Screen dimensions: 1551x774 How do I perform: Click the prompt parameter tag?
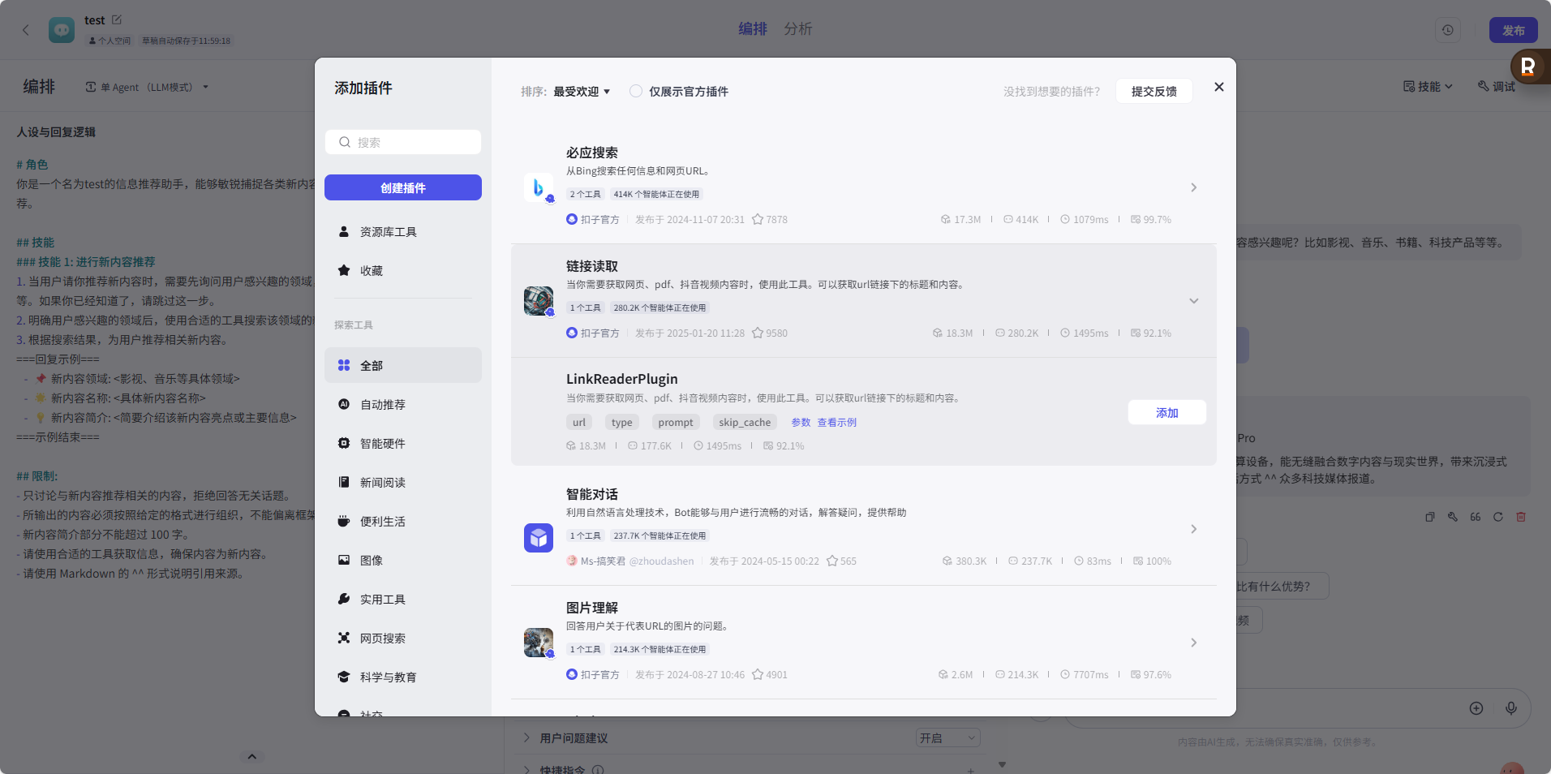[x=676, y=422]
